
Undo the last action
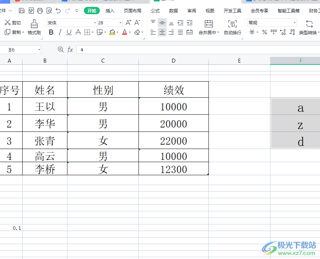coord(58,11)
